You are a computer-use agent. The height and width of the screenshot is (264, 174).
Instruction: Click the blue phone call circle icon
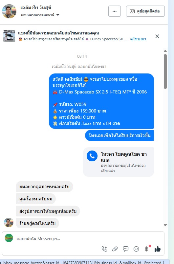point(92,156)
